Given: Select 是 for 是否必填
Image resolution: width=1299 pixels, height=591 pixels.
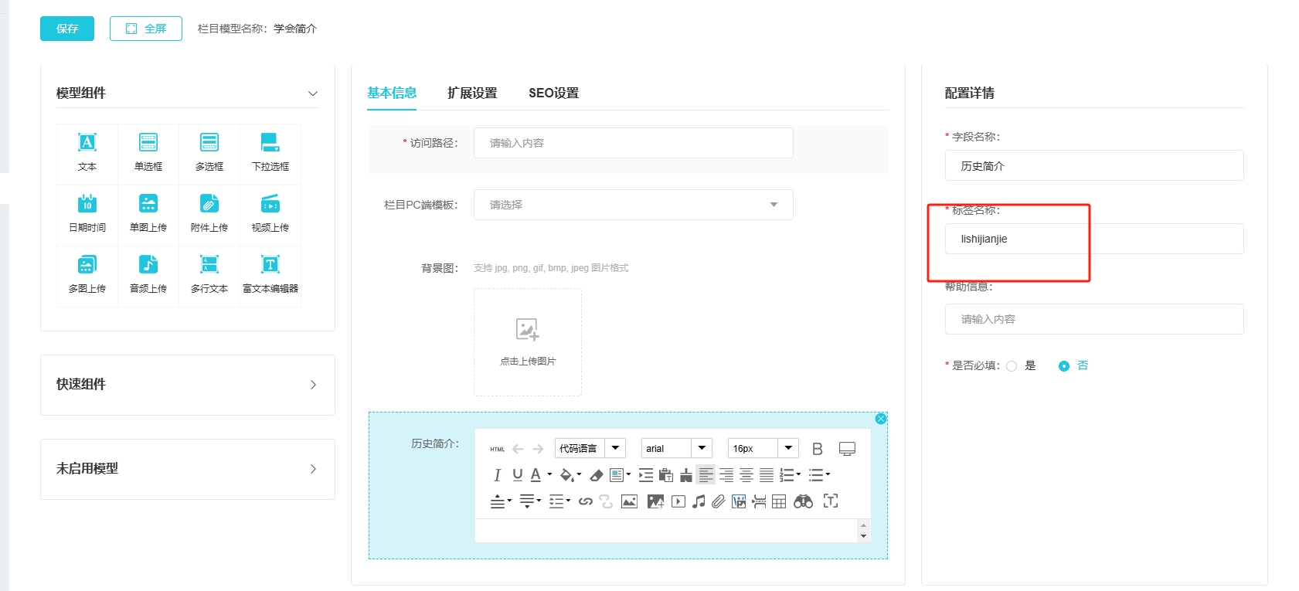Looking at the screenshot, I should click(1012, 366).
